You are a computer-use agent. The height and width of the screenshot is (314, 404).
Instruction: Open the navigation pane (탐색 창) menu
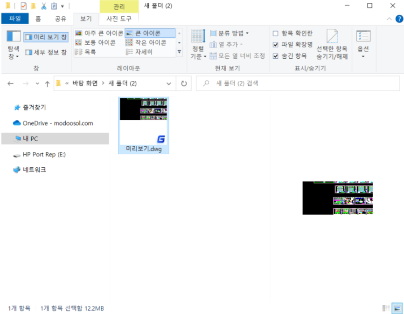[x=14, y=45]
